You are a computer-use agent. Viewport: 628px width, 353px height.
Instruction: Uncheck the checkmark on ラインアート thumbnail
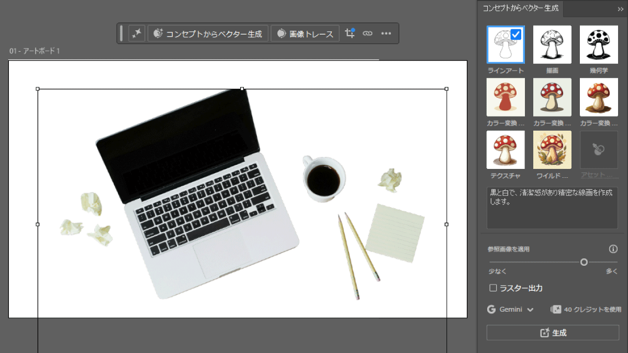pos(517,35)
